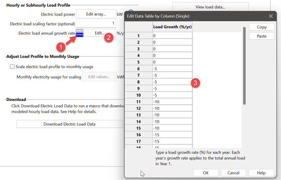Viewport: 281px width, 180px height.
Task: Copy the data table values
Action: [262, 27]
